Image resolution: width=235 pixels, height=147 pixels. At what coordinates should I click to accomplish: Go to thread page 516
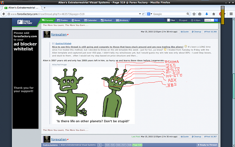(118, 145)
